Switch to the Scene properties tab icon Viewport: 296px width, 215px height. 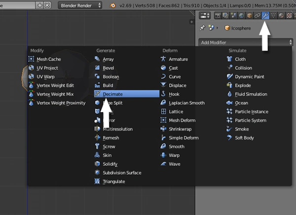233,15
